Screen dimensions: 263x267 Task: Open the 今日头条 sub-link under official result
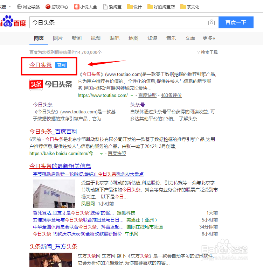[x=43, y=105]
